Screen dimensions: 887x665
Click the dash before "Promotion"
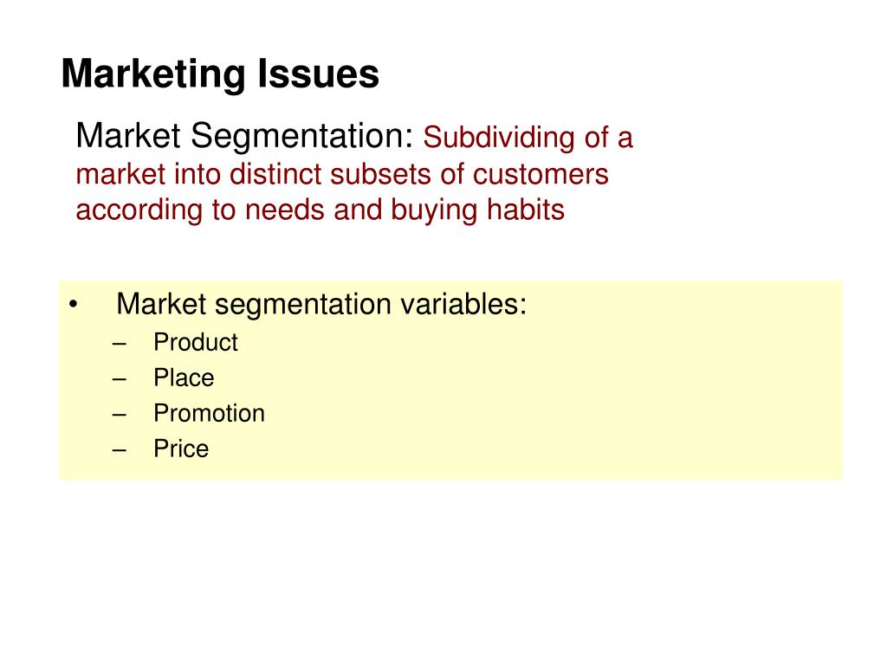pyautogui.click(x=119, y=415)
